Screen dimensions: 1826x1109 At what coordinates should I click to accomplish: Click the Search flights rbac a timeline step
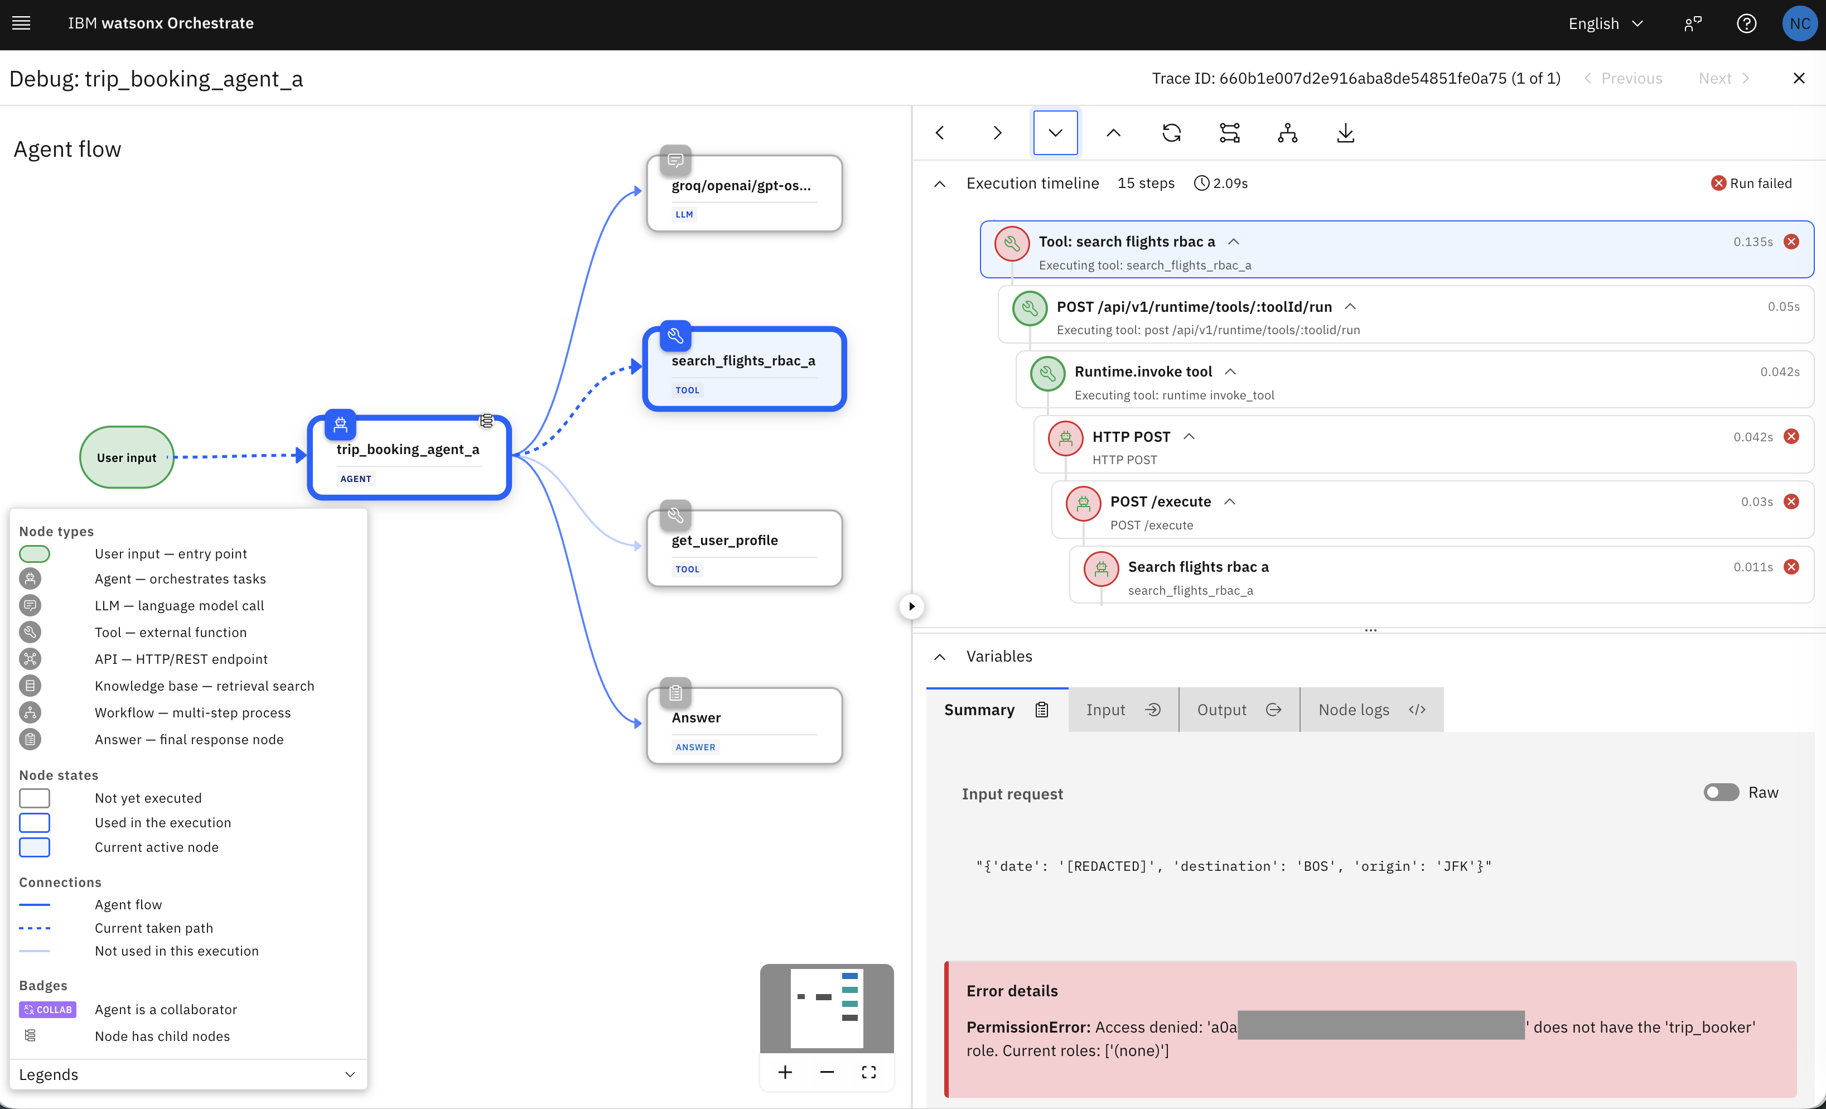tap(1441, 575)
